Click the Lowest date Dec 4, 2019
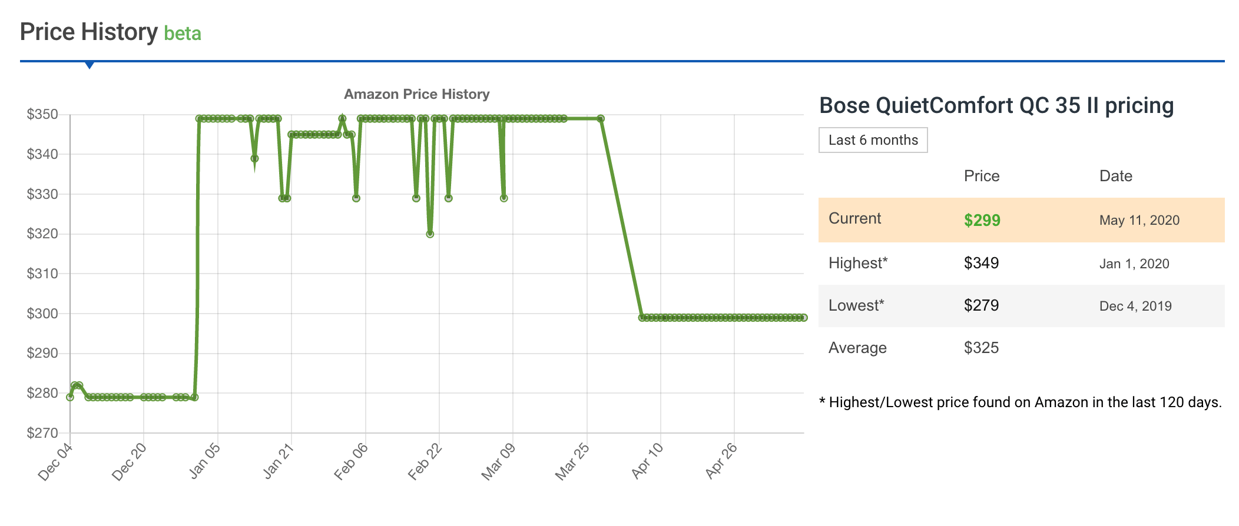1239x526 pixels. click(x=1135, y=306)
